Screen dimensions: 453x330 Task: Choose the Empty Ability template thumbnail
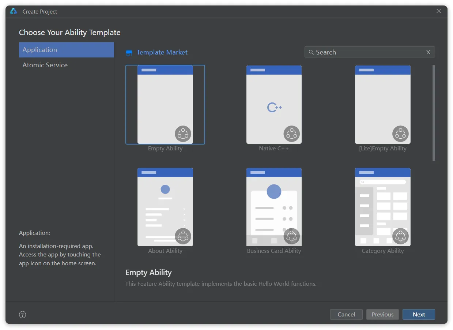(x=165, y=105)
